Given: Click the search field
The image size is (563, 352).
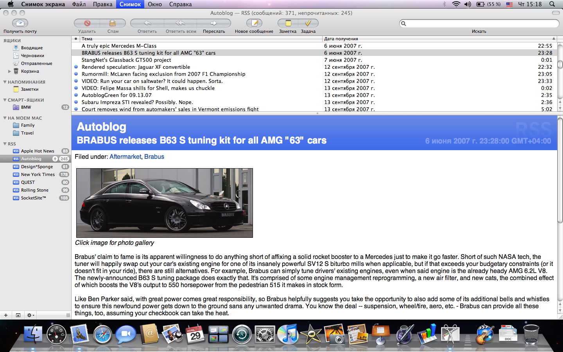Looking at the screenshot, I should 479,23.
